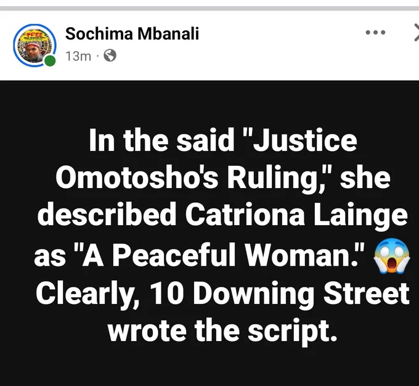This screenshot has height=386, width=419.
Task: Open the three-dots post options menu
Action: tap(375, 33)
